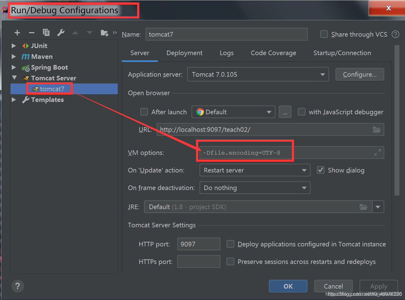
Task: Click the dialog help question mark
Action: [18, 286]
